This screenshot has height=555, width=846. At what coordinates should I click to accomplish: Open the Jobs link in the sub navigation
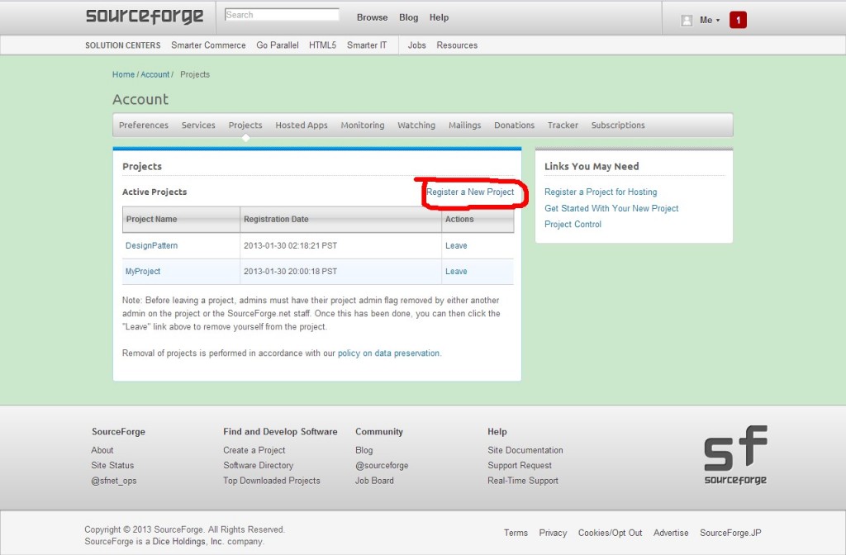416,45
